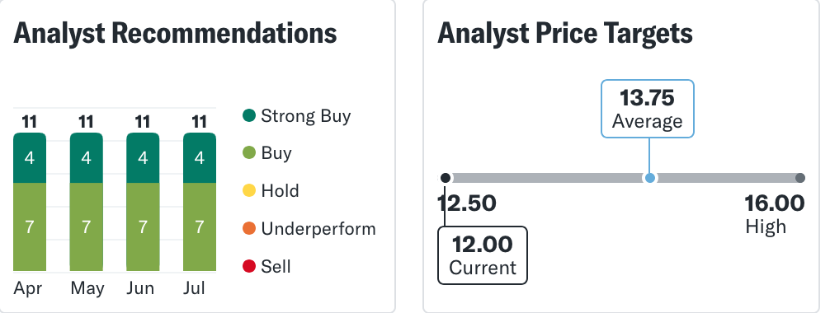Select the May Buy bar segment

[x=87, y=227]
